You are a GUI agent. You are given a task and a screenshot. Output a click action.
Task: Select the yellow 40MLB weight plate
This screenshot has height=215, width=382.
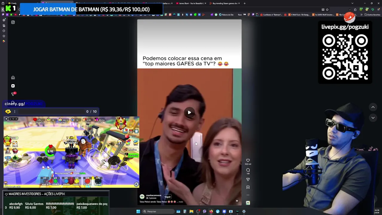click(x=77, y=181)
